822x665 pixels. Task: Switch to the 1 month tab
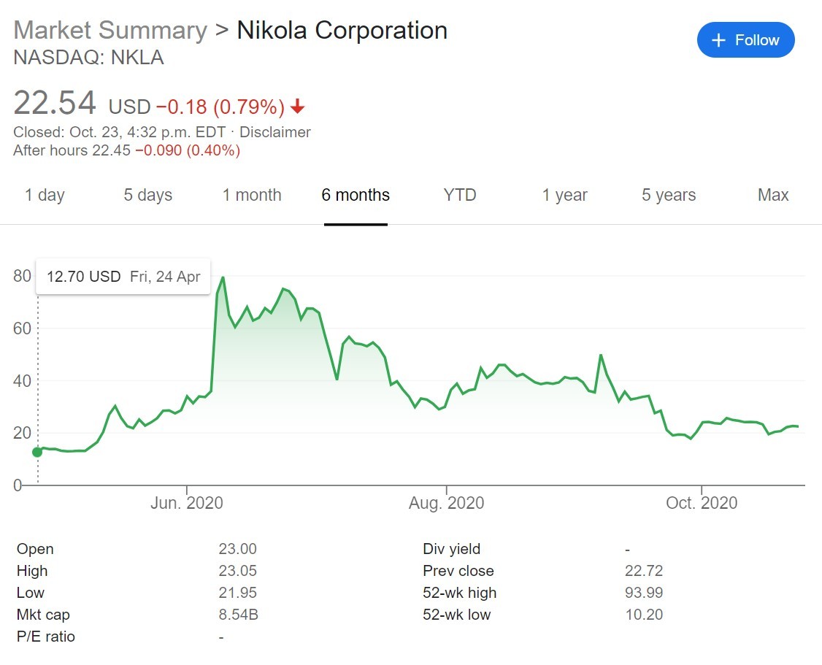pyautogui.click(x=252, y=195)
